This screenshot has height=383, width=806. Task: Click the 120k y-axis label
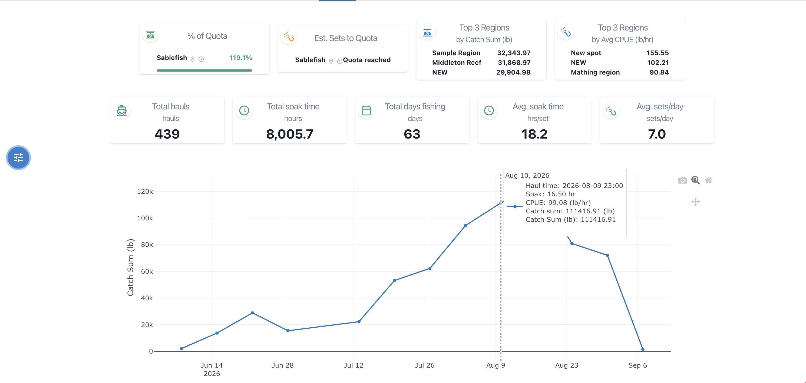point(145,192)
